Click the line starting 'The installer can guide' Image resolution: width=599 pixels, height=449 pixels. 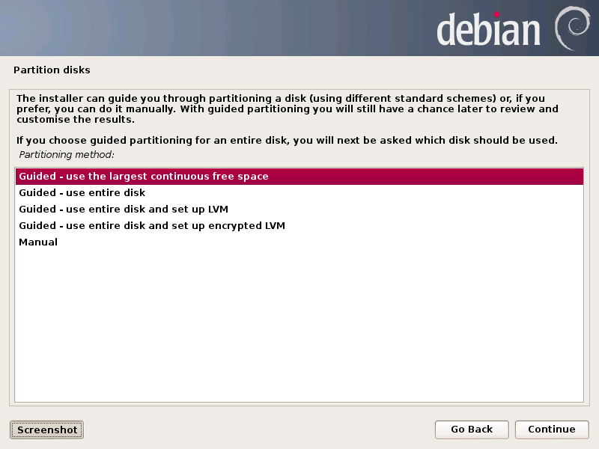pos(280,99)
